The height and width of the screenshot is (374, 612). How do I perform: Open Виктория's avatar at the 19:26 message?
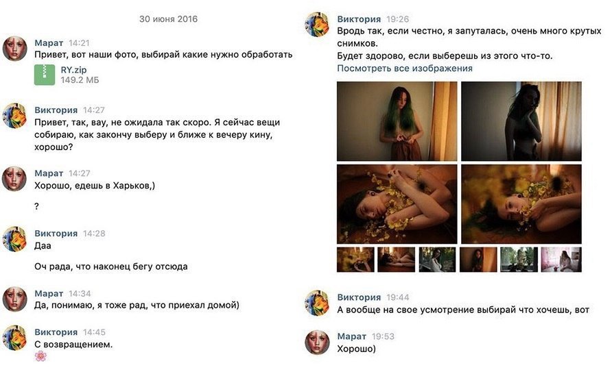pyautogui.click(x=317, y=24)
